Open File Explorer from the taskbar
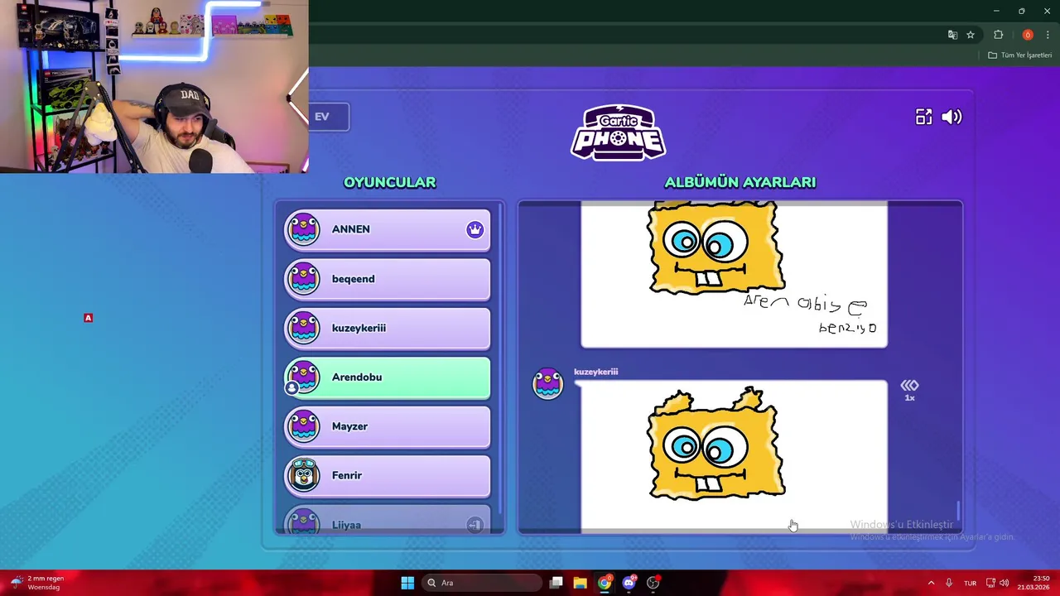Screen dimensions: 1060x596 pos(581,583)
